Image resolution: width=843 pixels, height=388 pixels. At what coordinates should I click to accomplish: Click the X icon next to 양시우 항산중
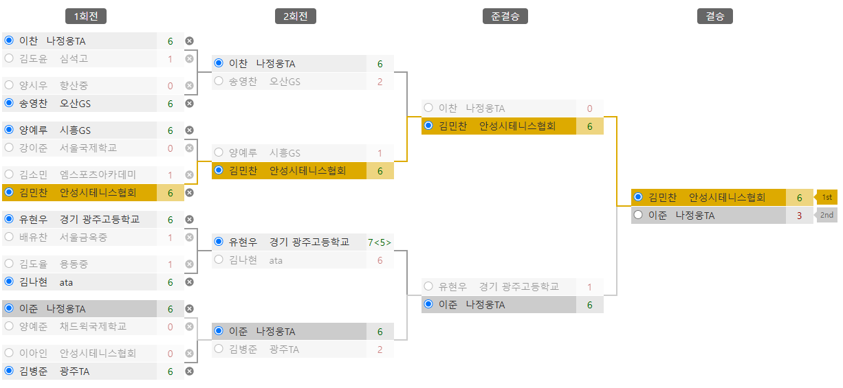point(190,86)
